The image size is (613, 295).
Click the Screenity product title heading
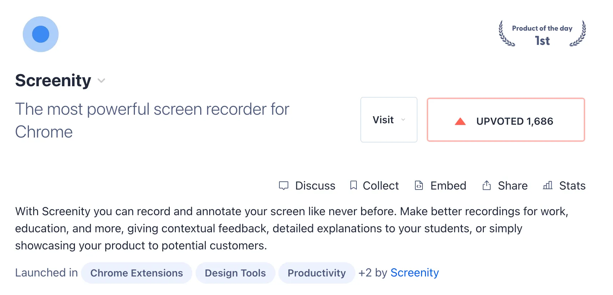click(x=53, y=81)
